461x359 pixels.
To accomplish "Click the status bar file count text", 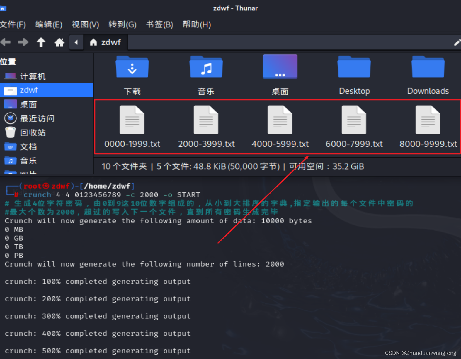I will tap(233, 166).
